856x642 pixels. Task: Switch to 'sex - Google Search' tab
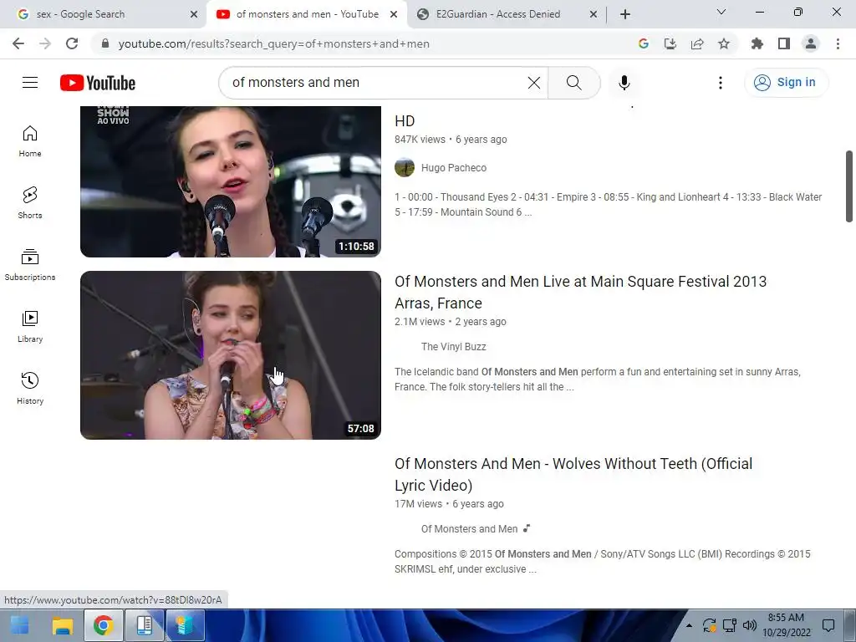(x=104, y=14)
